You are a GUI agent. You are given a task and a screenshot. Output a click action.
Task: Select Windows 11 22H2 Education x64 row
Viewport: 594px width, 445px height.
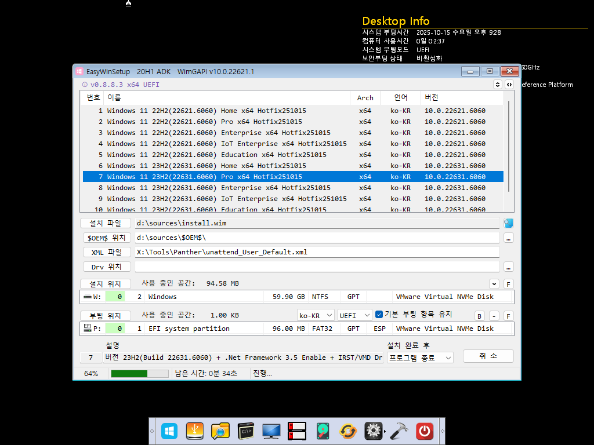point(293,155)
